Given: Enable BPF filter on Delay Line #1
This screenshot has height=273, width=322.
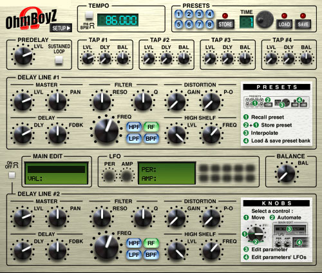Looking at the screenshot, I should 151,139.
